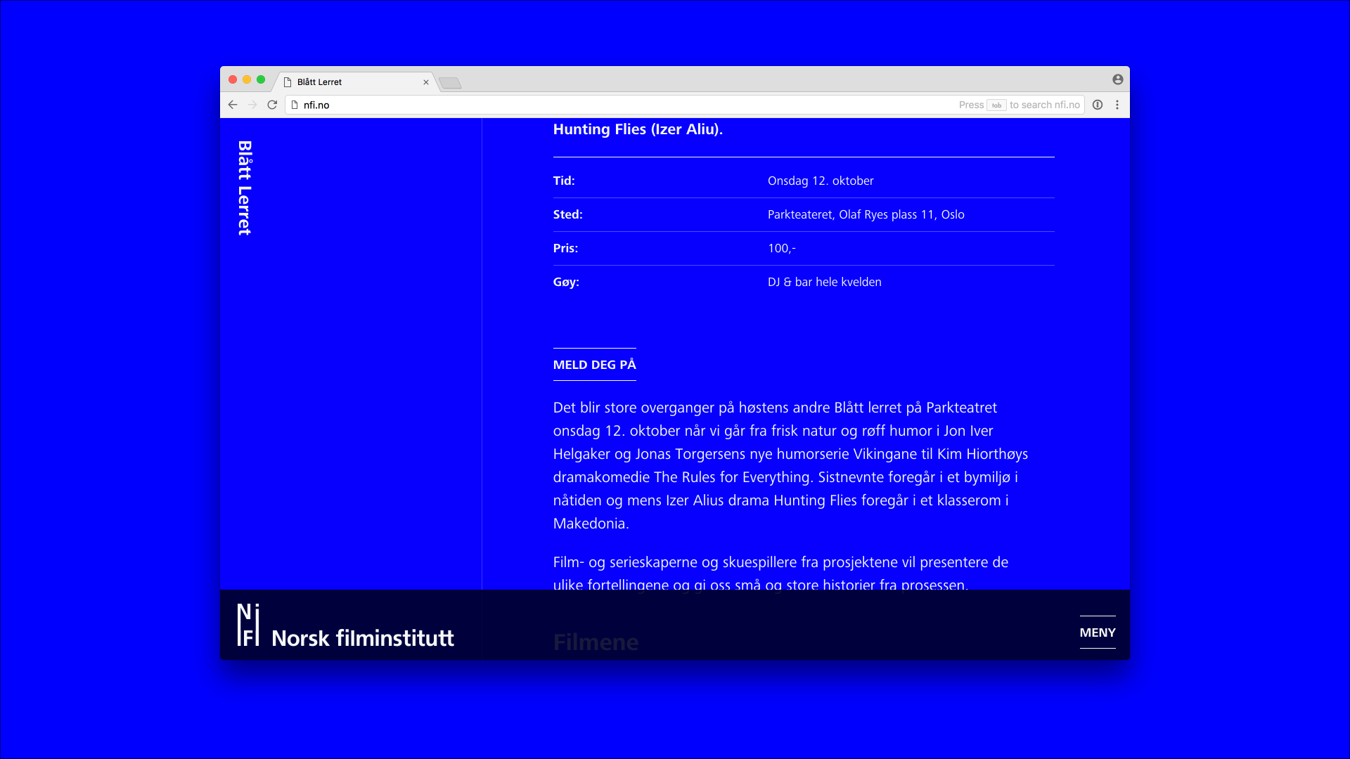This screenshot has width=1350, height=759.
Task: Click the Parkteateret, Olaf Ryes plass address
Action: point(866,214)
